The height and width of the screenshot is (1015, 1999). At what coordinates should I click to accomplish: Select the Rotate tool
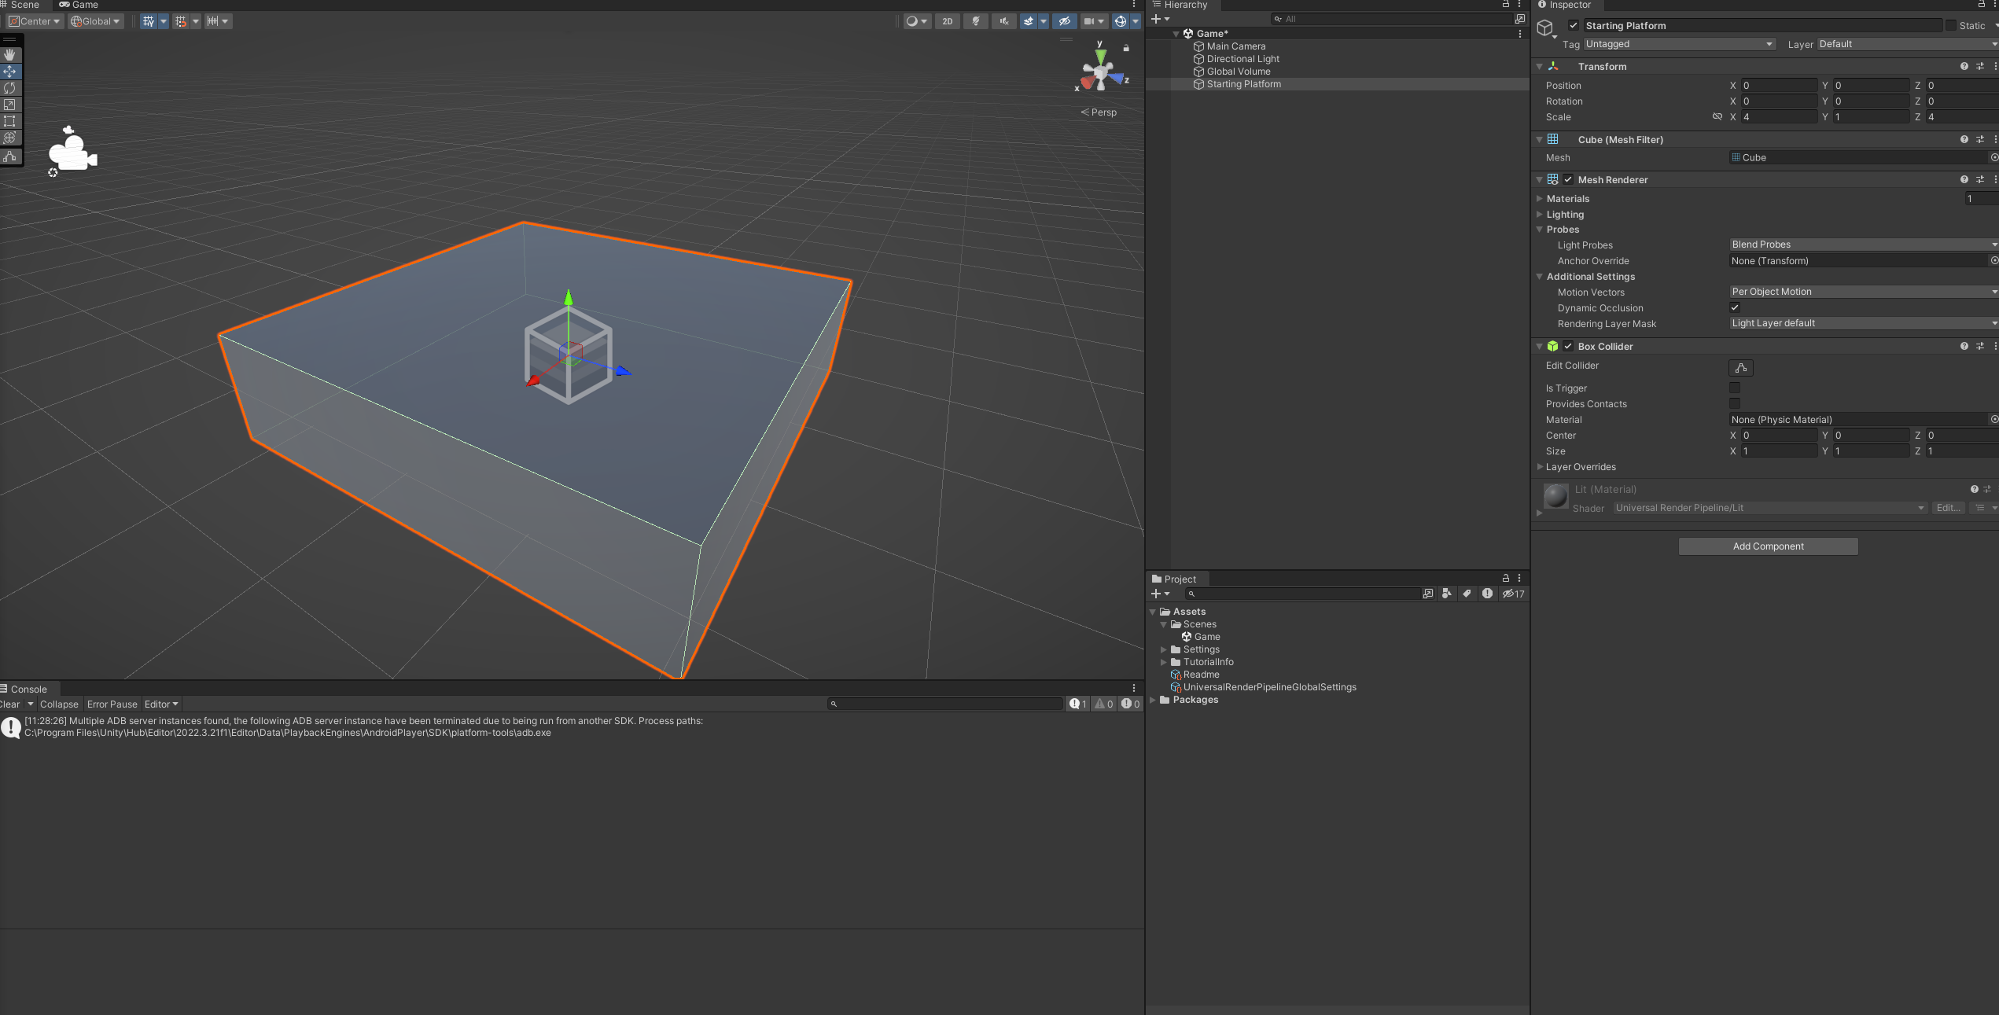tap(9, 88)
